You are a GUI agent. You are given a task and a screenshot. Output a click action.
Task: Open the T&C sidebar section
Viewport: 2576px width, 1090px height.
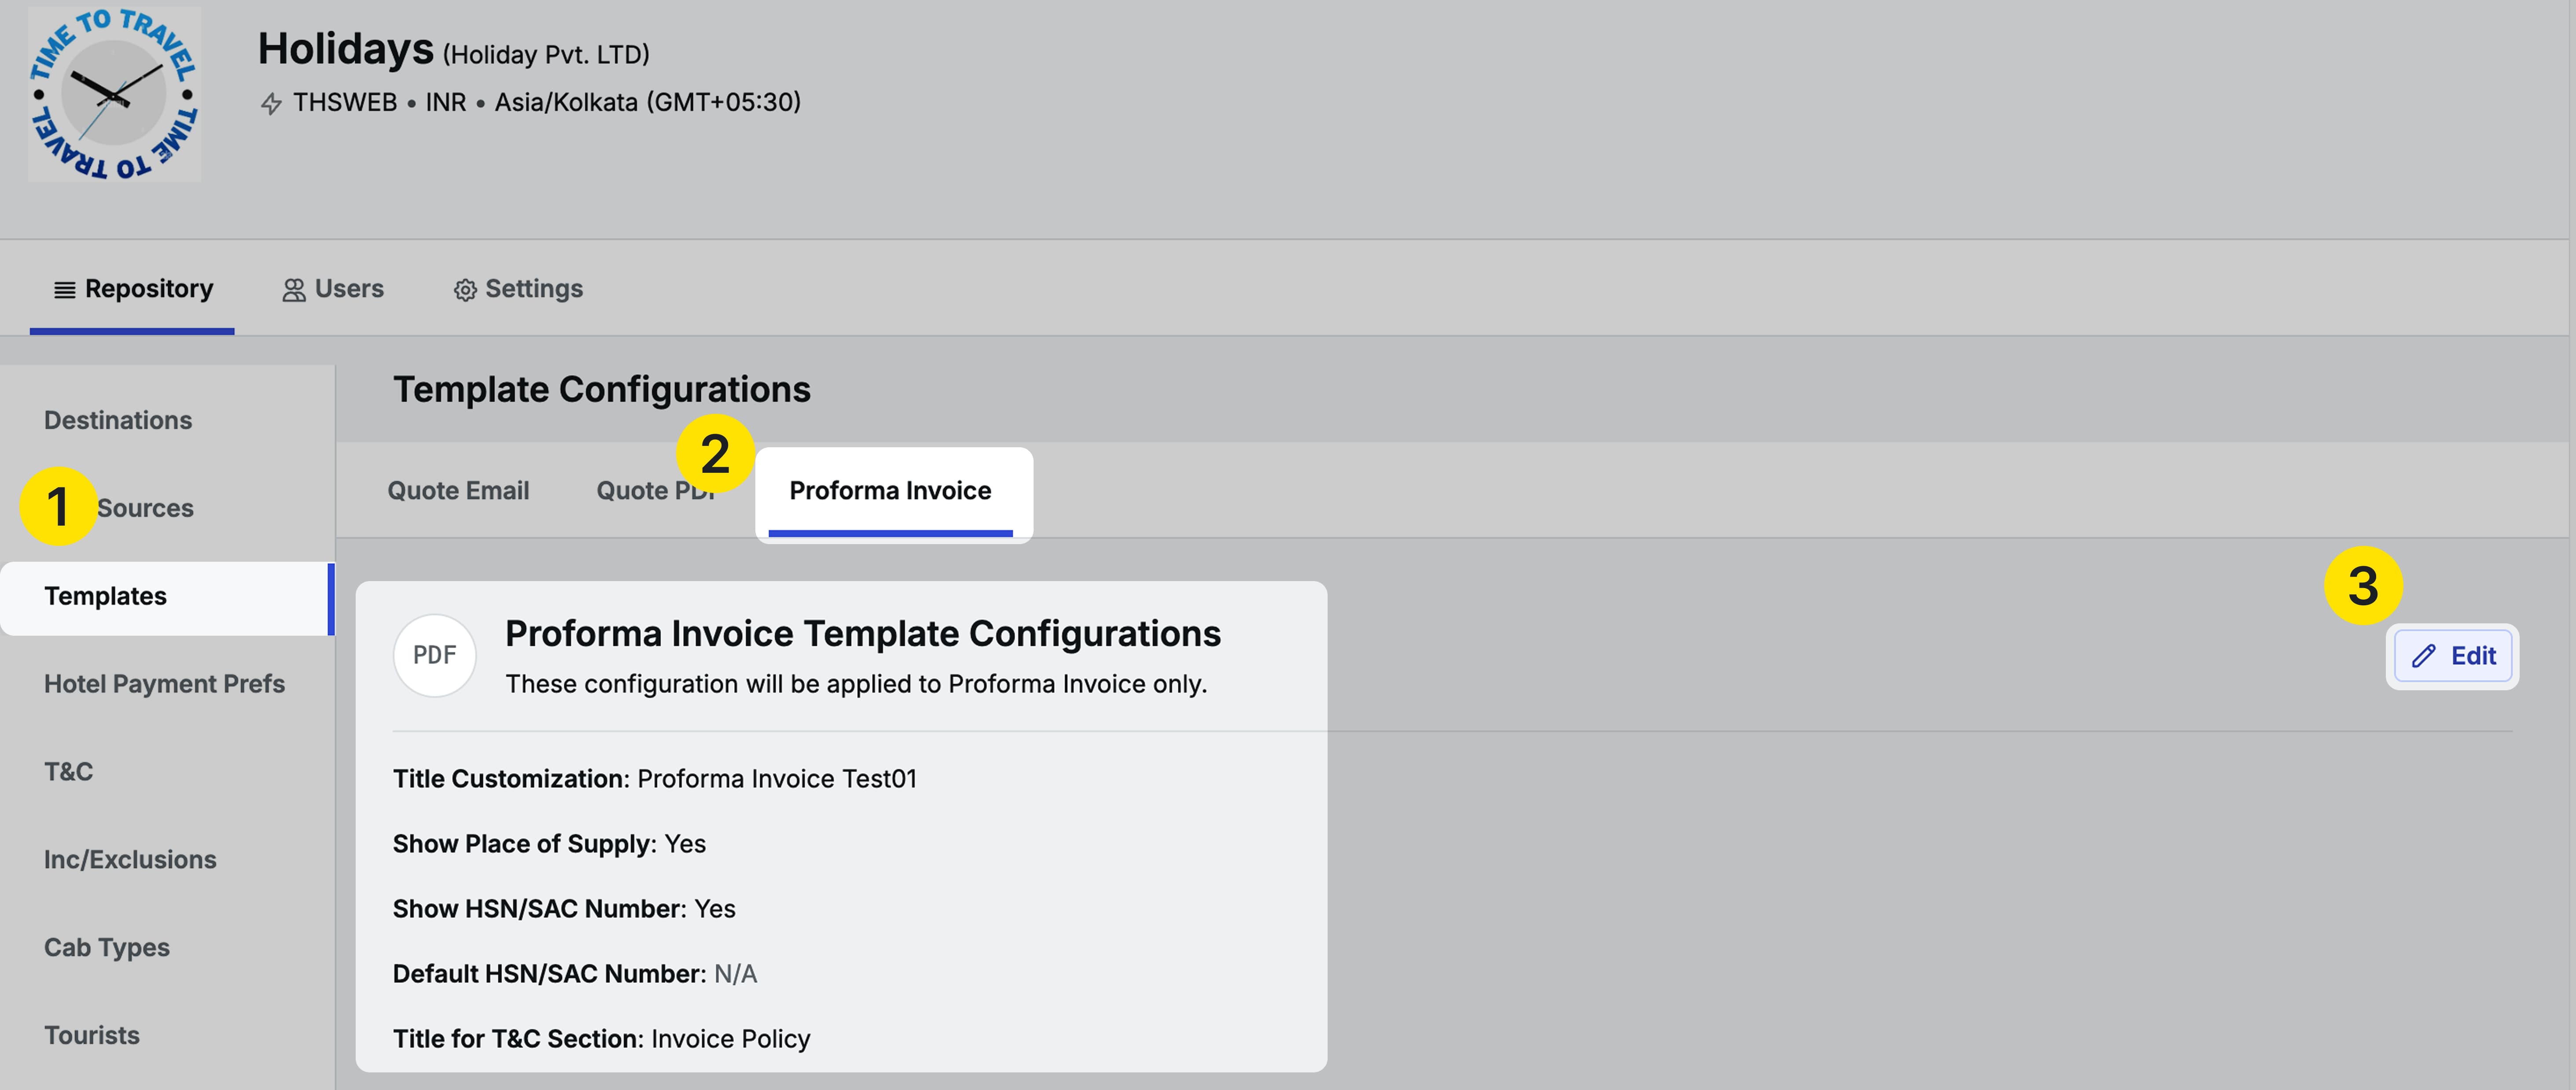click(68, 772)
